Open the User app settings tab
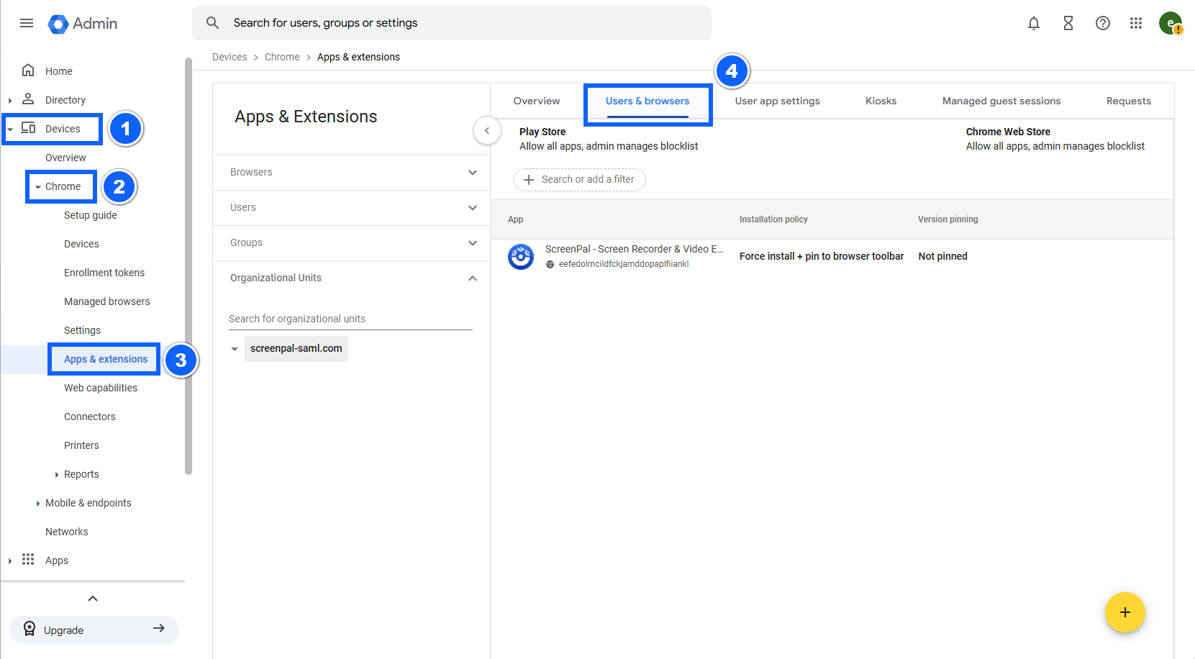 778,101
